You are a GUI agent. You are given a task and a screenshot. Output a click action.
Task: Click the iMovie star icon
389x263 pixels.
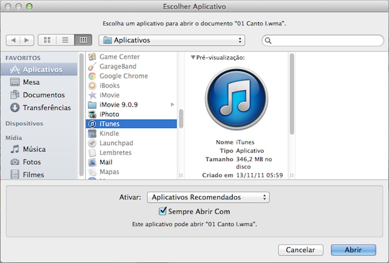tap(92, 95)
